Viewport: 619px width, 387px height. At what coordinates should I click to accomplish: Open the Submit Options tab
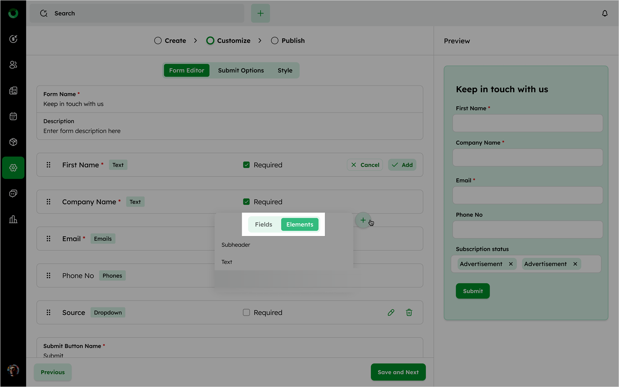click(241, 70)
